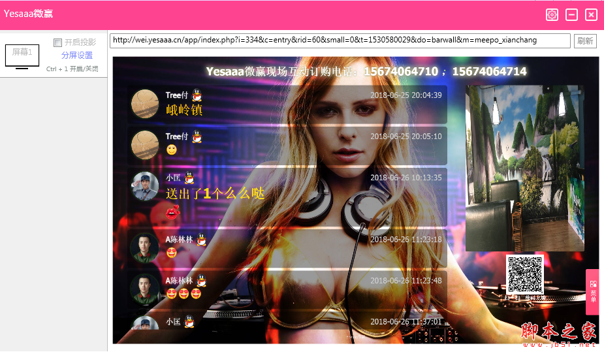Click A陈林林 avatar on the 11:23:48 message
The width and height of the screenshot is (604, 352).
[x=145, y=289]
